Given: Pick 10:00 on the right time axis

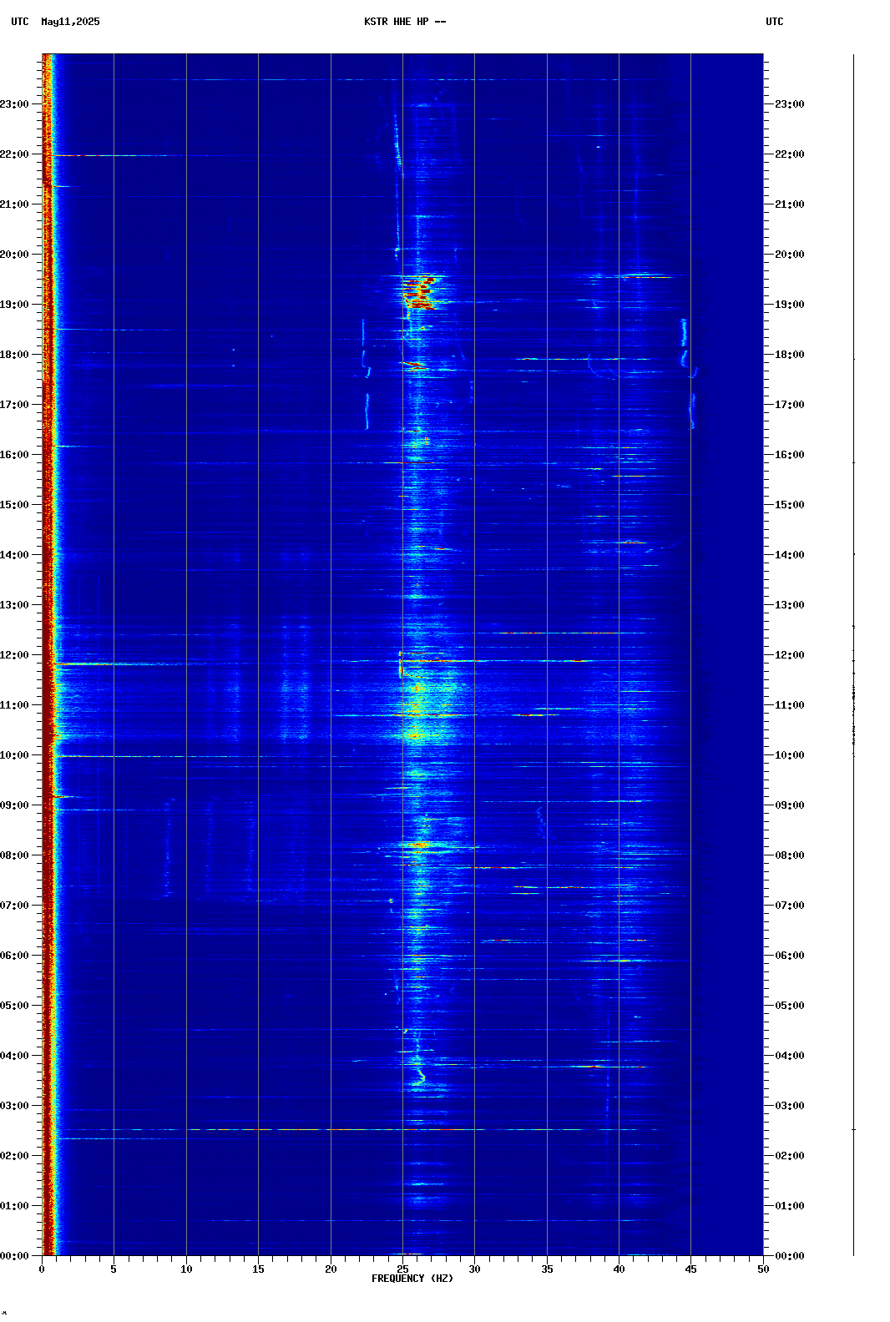Looking at the screenshot, I should pyautogui.click(x=790, y=755).
